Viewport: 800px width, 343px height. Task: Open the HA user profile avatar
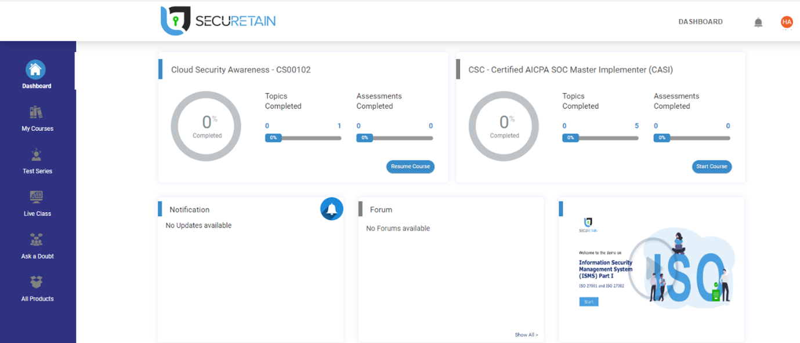pos(786,22)
